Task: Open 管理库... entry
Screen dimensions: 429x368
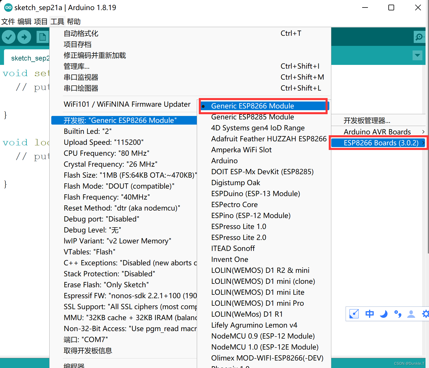Action: (x=190, y=66)
